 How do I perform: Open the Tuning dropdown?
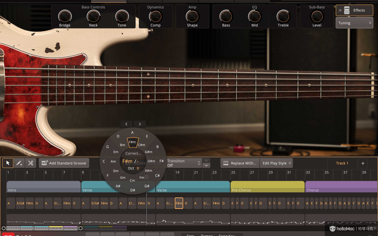[354, 23]
